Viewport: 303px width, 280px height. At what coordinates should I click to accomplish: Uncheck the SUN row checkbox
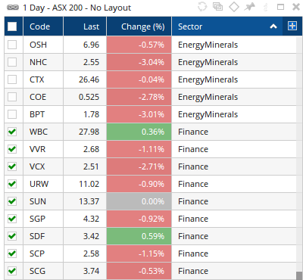[12, 201]
